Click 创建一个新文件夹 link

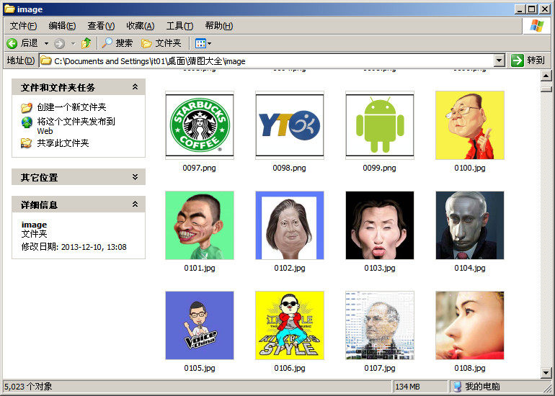(x=71, y=107)
